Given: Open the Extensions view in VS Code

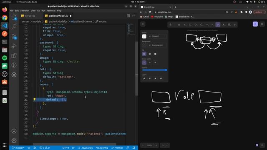Looking at the screenshot, I should [x=14, y=55].
